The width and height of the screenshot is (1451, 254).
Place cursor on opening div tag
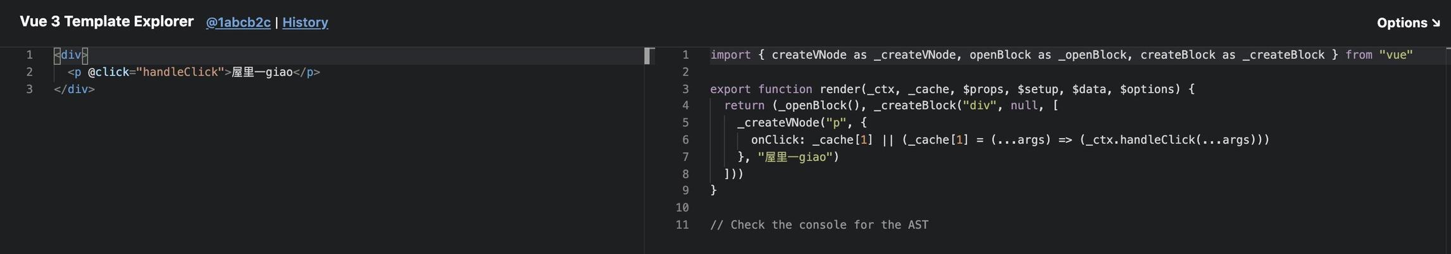click(x=71, y=55)
